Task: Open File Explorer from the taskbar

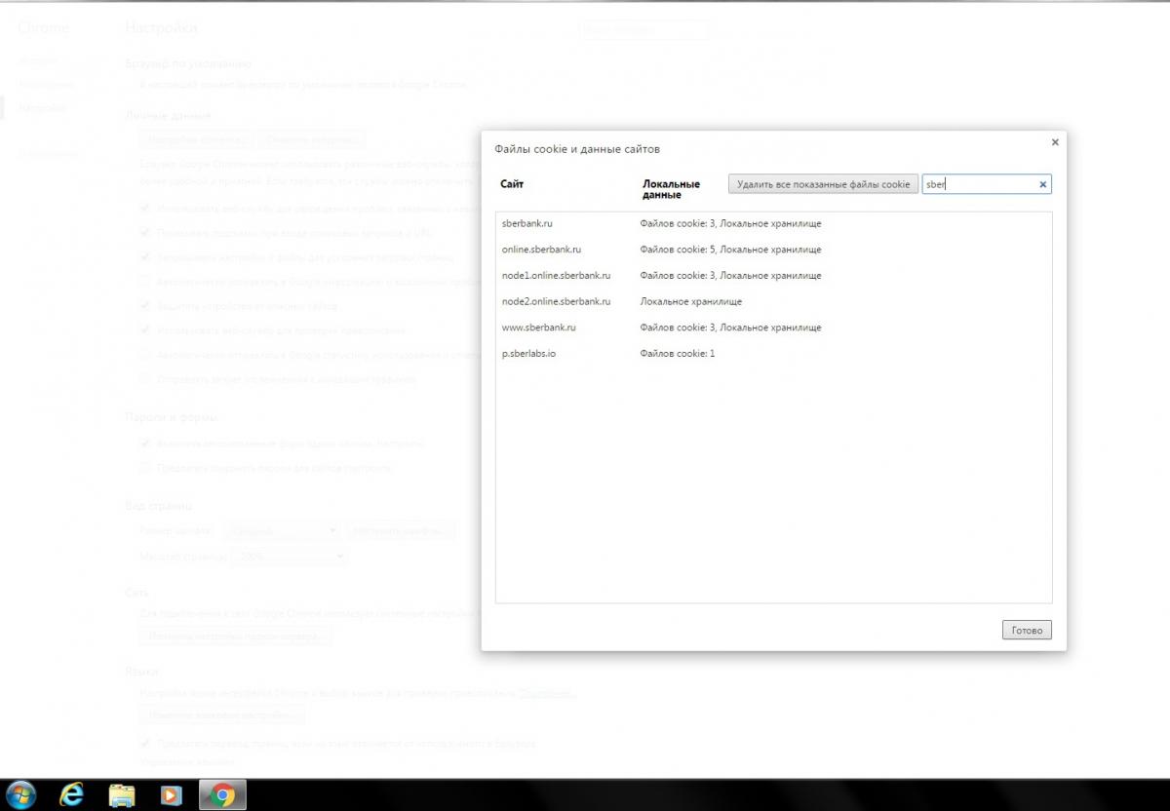Action: [121, 795]
